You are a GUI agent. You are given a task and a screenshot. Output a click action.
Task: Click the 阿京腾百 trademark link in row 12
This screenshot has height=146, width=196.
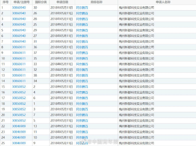tap(82, 70)
